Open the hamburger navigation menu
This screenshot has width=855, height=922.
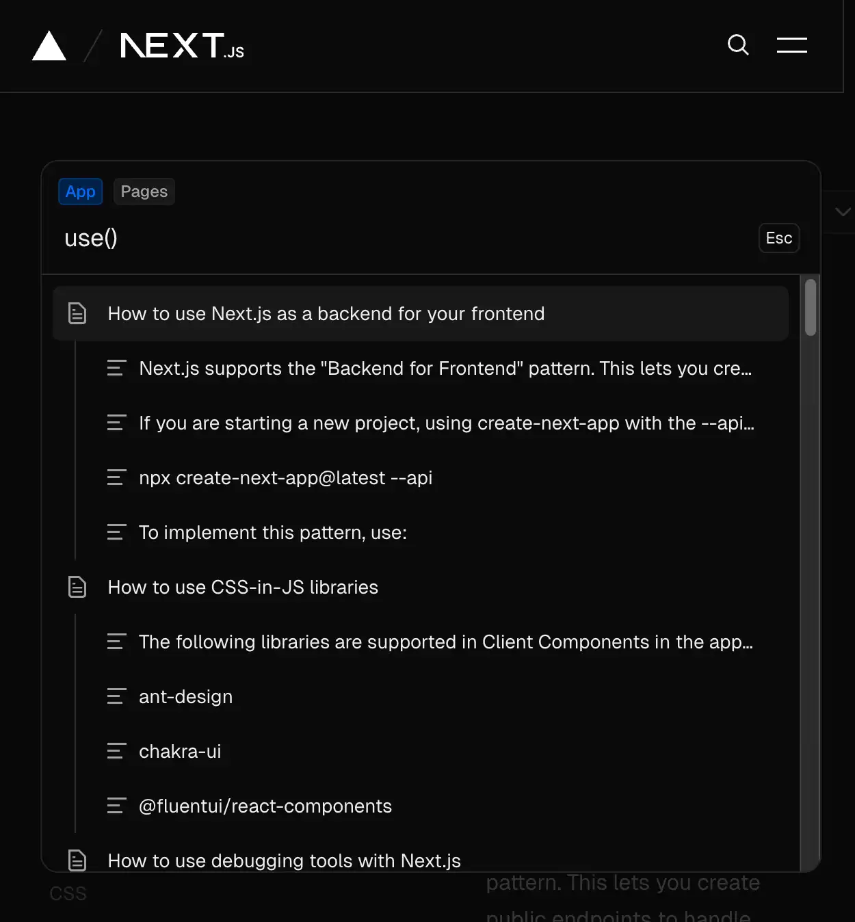pos(791,45)
